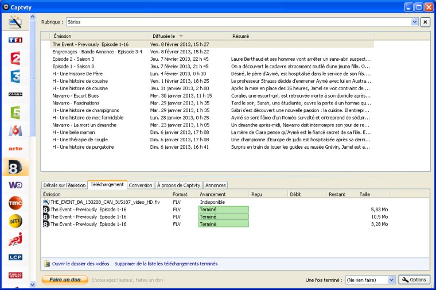Click the Terminé progress bar of 5,83 Mo download

click(x=223, y=210)
